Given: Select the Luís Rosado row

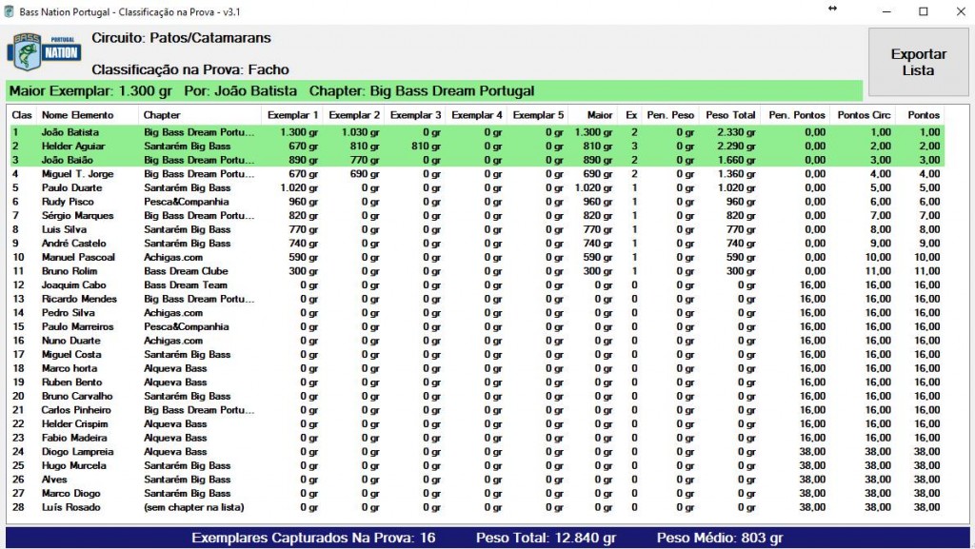Looking at the screenshot, I should pos(477,507).
